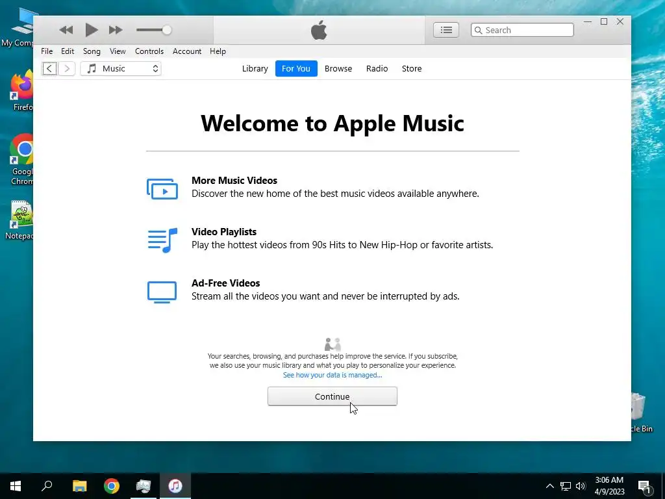This screenshot has width=665, height=499.
Task: Click the magnifier icon in the Search box
Action: [479, 30]
